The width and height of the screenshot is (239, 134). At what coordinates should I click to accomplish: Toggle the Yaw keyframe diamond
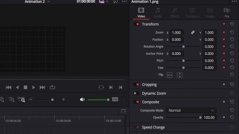point(224,67)
